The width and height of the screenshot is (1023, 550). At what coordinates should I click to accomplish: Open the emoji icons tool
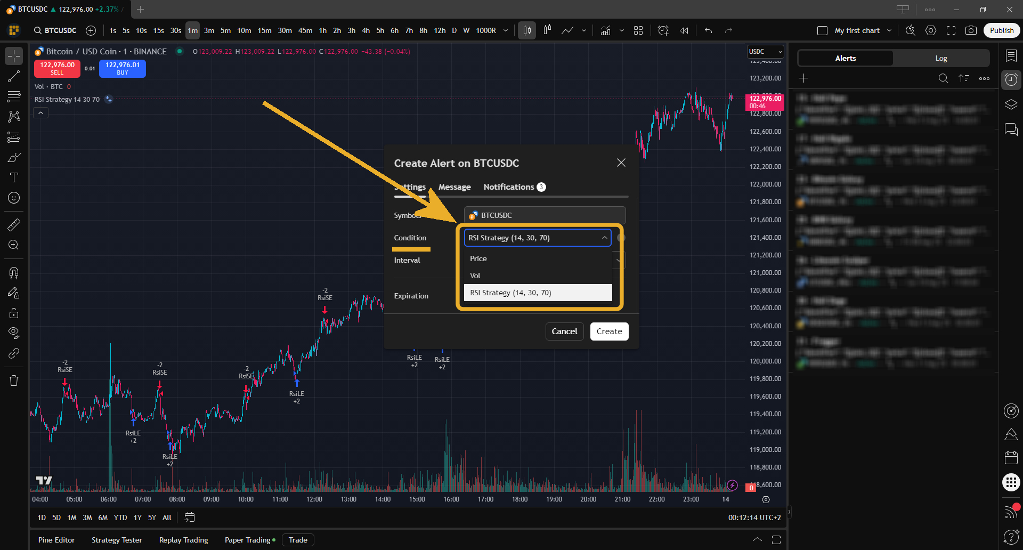point(14,198)
